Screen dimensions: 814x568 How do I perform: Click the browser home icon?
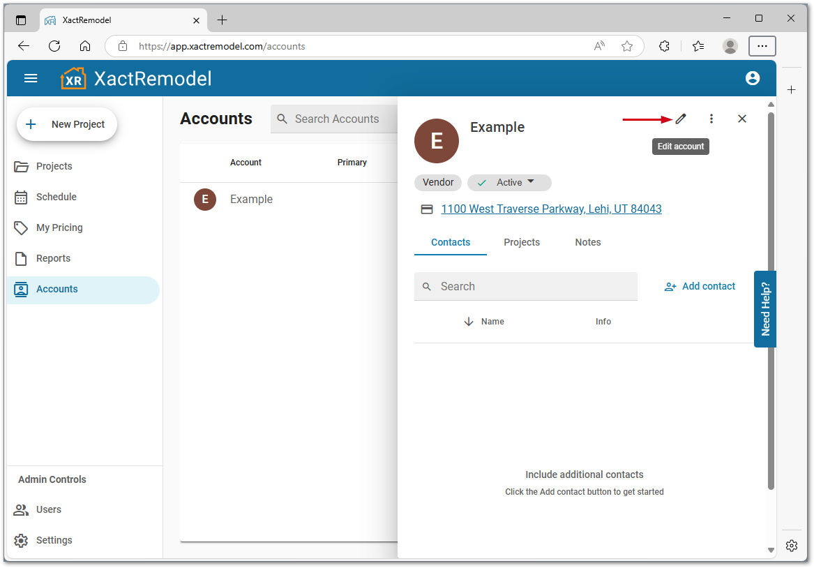click(x=85, y=46)
